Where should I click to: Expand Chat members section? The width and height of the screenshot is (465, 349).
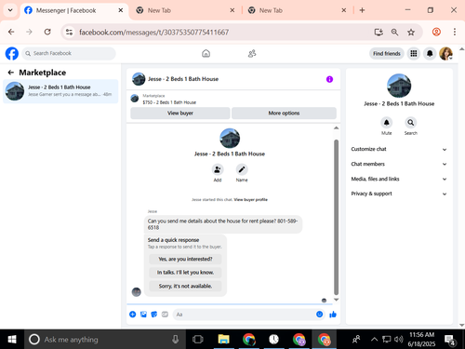coord(399,164)
